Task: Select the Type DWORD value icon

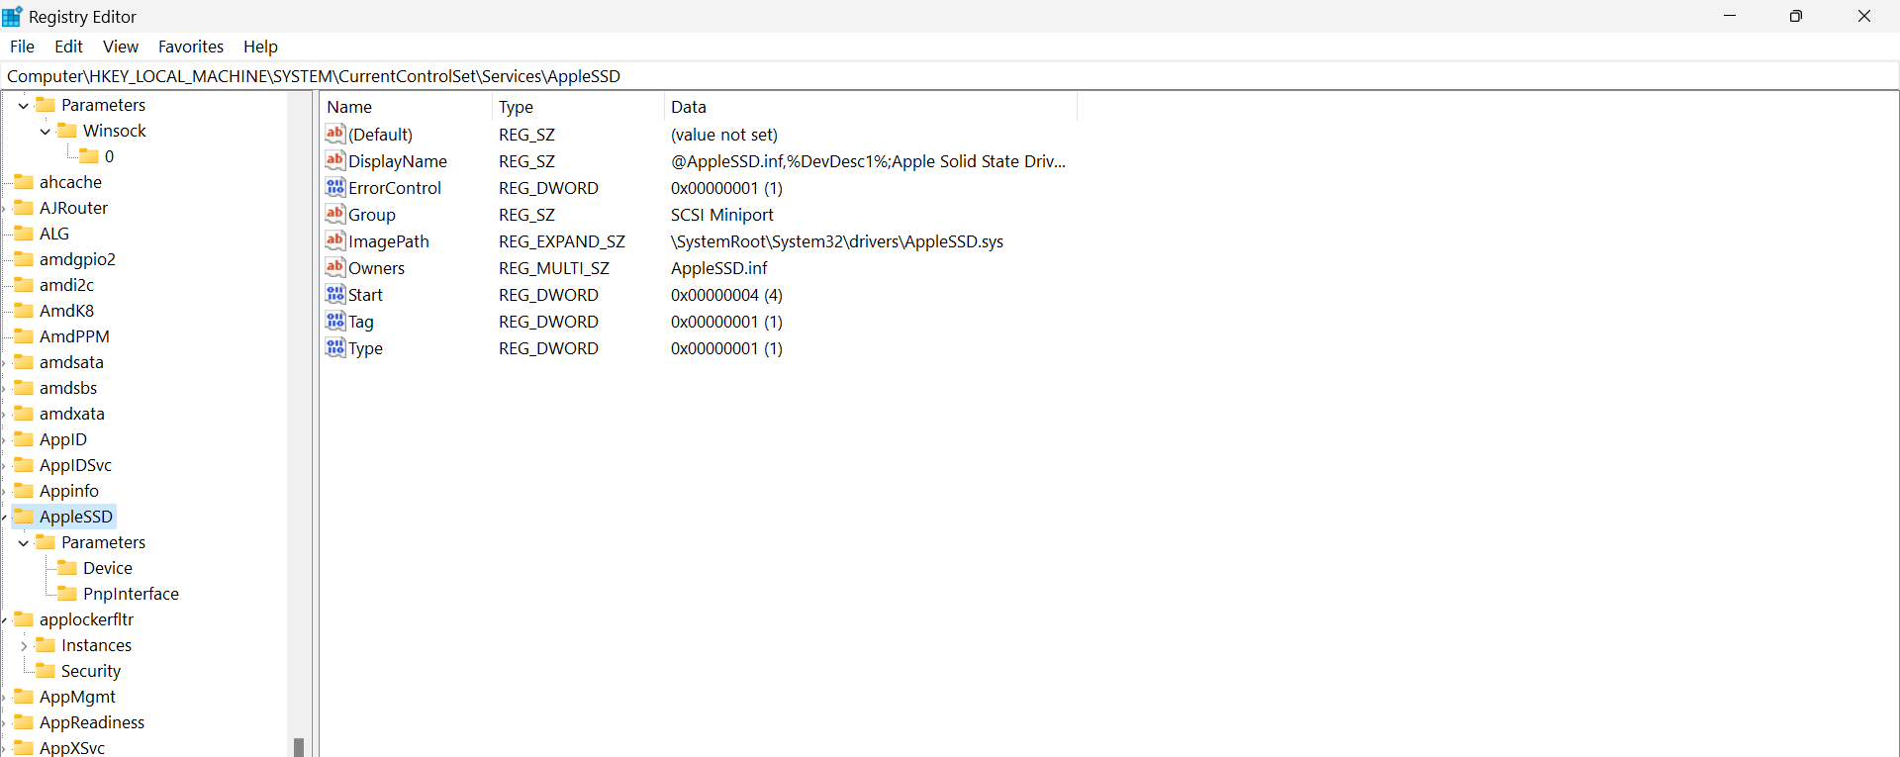Action: [x=335, y=347]
